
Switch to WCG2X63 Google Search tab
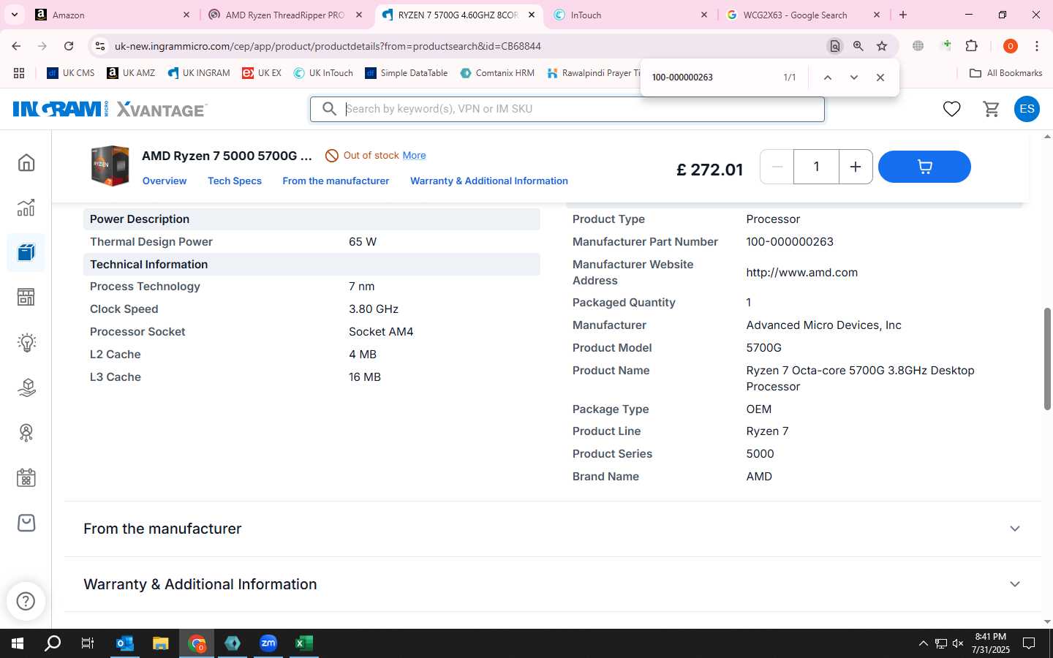pos(803,15)
